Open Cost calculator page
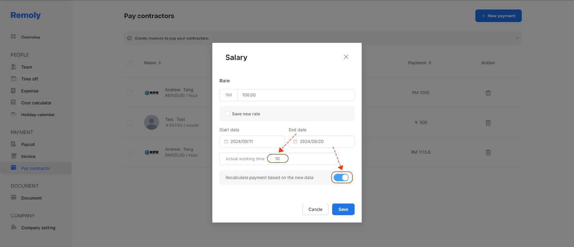The image size is (574, 247). (36, 103)
